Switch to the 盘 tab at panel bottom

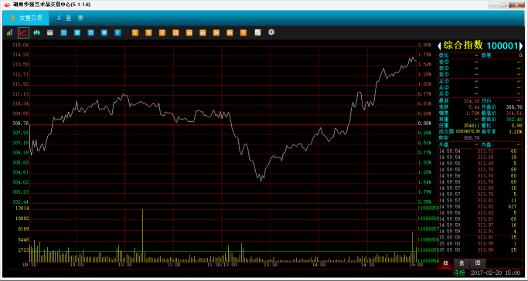[x=462, y=262]
